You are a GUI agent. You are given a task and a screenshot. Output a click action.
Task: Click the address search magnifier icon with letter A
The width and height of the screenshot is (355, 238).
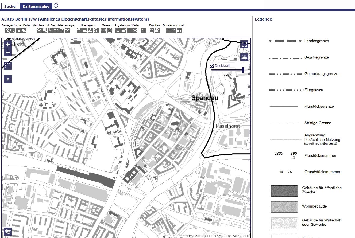pyautogui.click(x=7, y=30)
